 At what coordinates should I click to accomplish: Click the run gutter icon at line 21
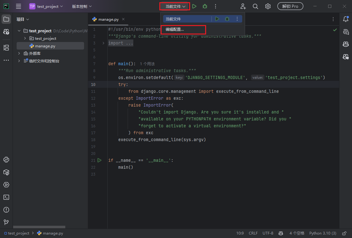pos(99,160)
